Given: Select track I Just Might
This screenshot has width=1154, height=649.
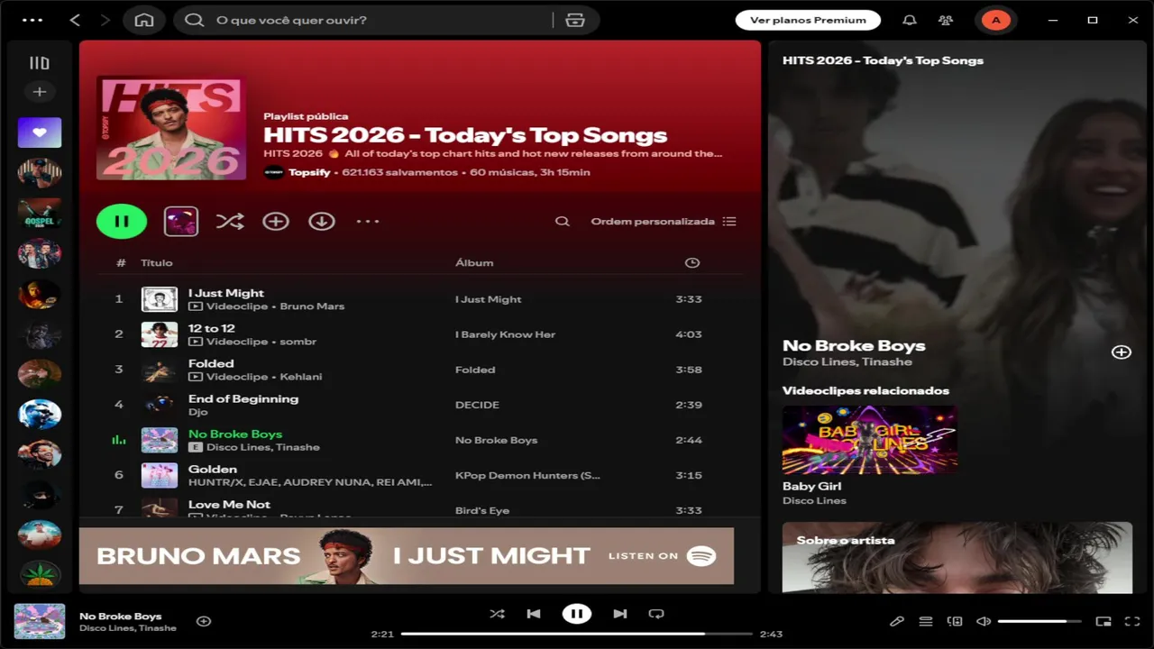Looking at the screenshot, I should [226, 293].
